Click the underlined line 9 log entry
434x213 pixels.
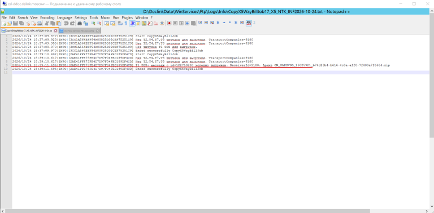pyautogui.click(x=201, y=65)
